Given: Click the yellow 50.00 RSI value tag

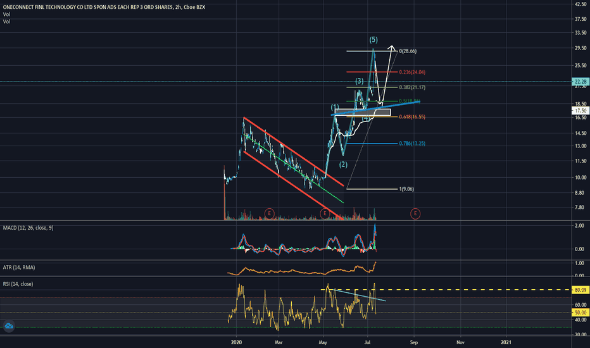Looking at the screenshot, I should 581,313.
